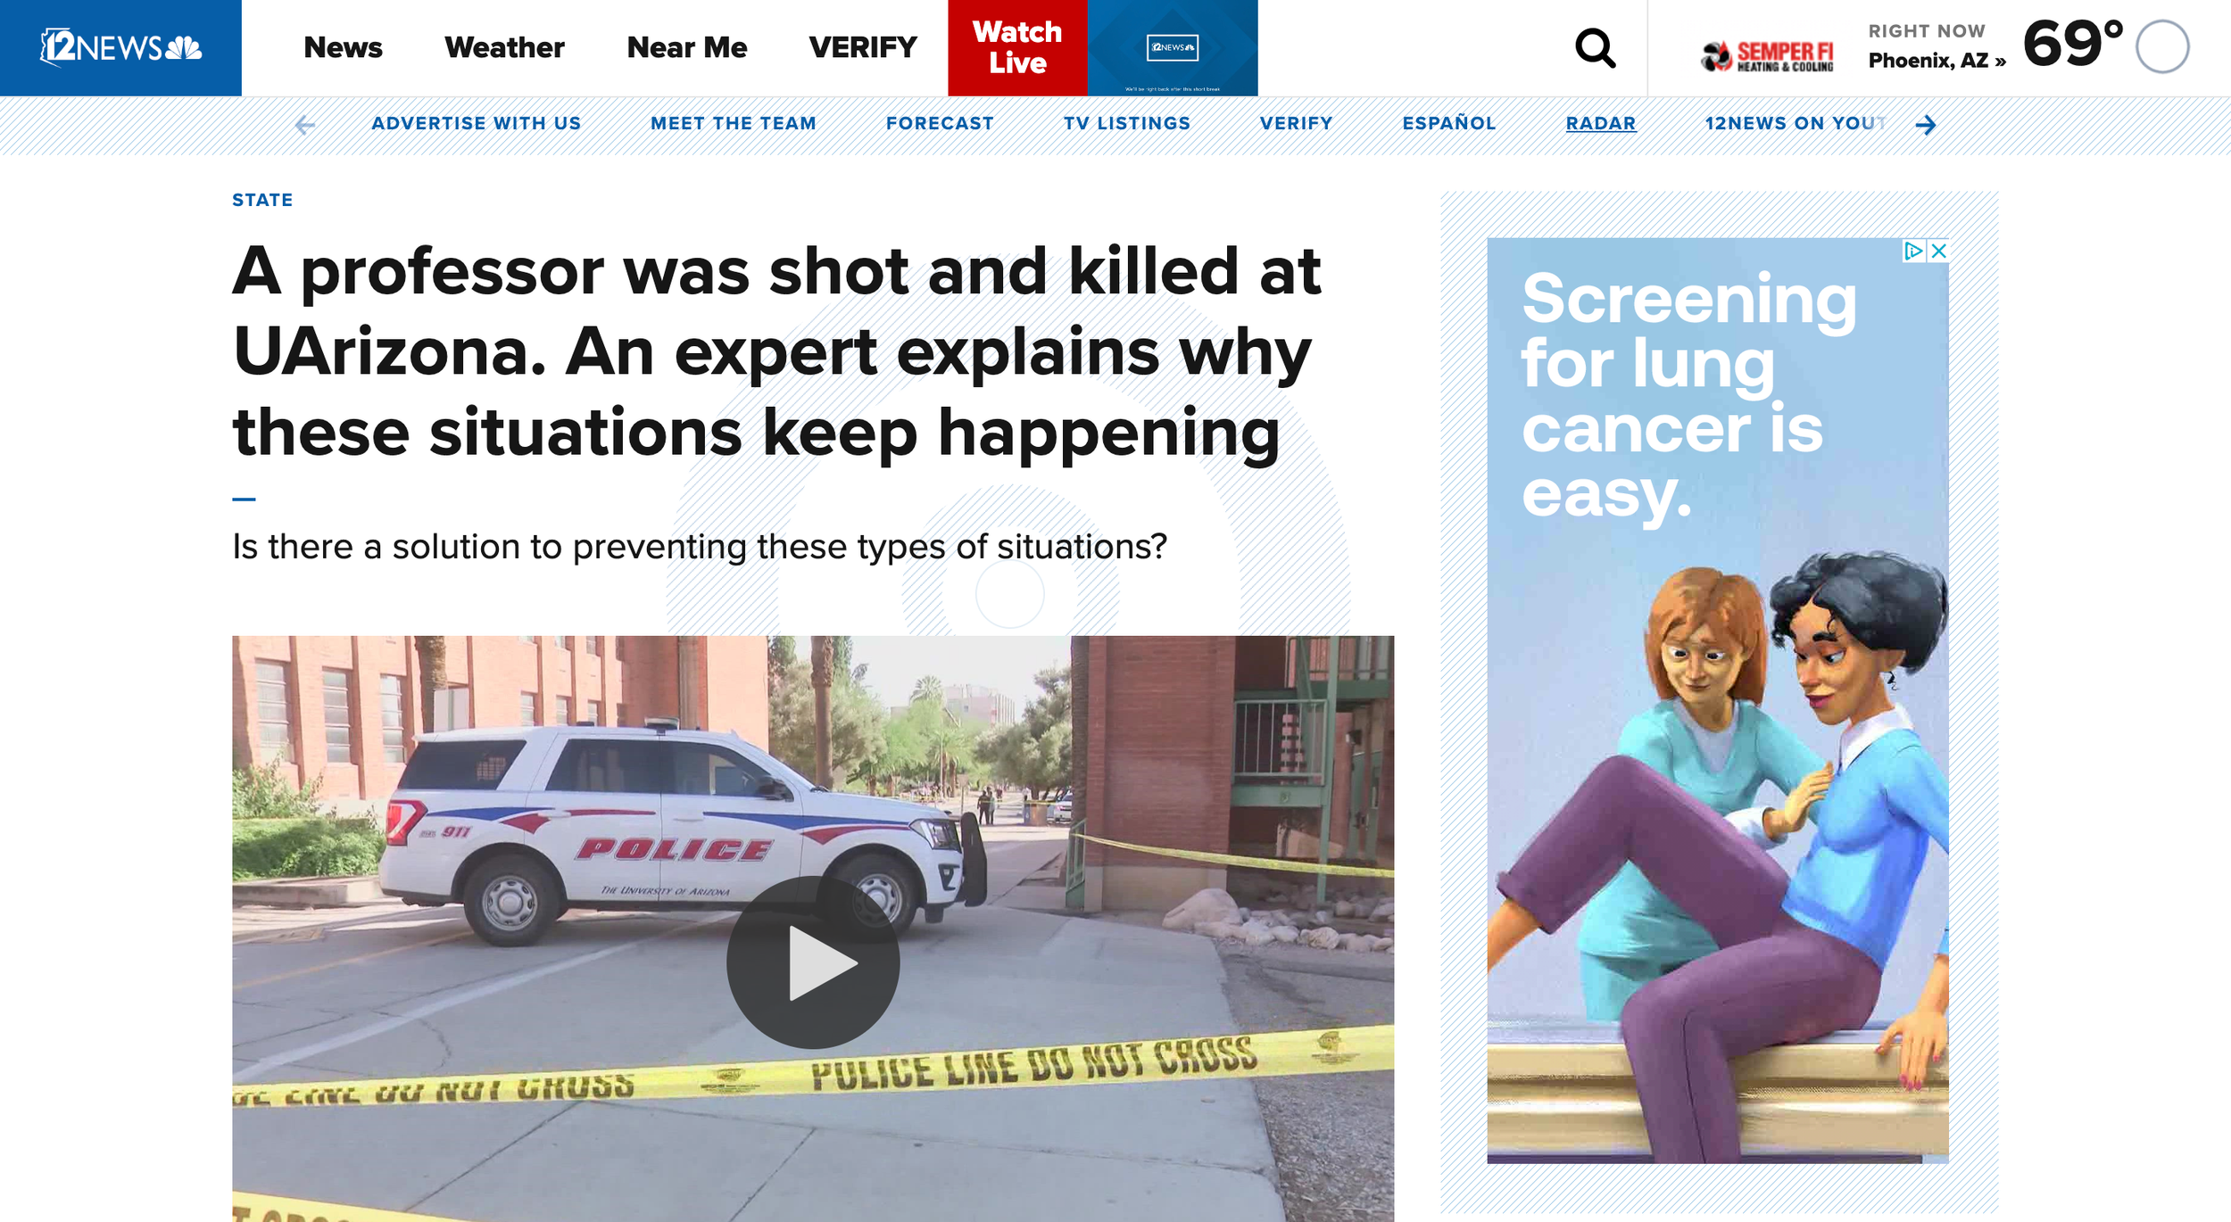2231x1222 pixels.
Task: Play the police scene video
Action: [812, 962]
